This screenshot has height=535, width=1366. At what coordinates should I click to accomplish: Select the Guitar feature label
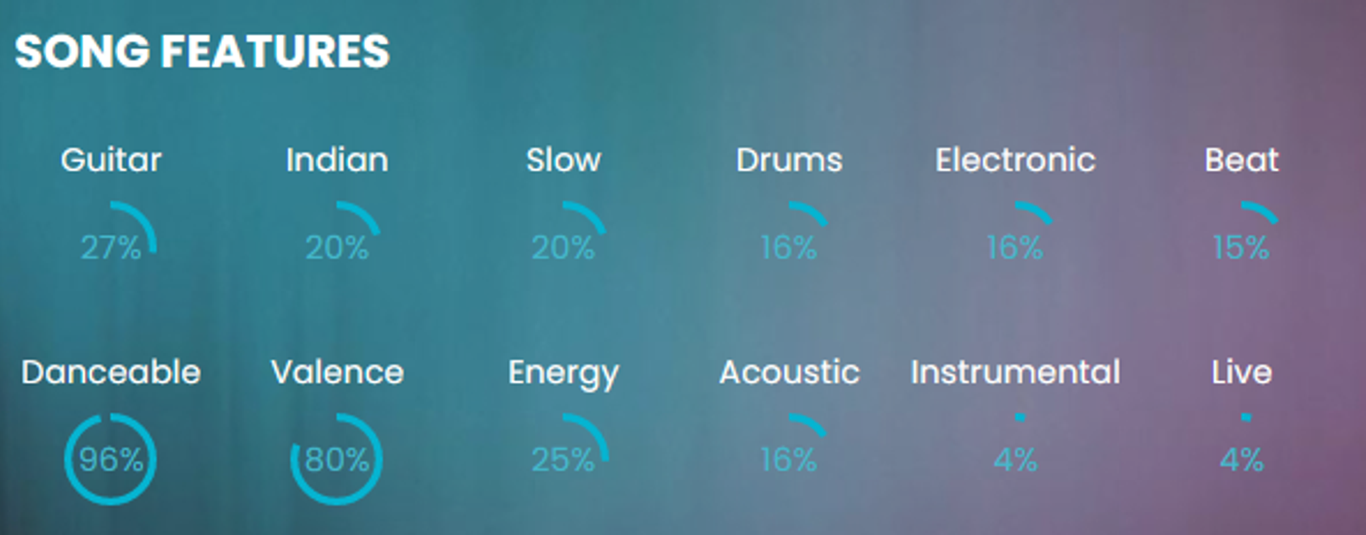(x=111, y=160)
